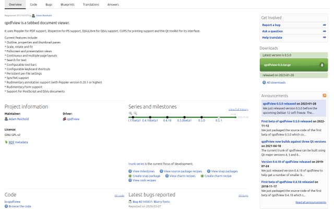Open View charm recipes link
Viewport: 334px width, 209px height.
(x=182, y=176)
